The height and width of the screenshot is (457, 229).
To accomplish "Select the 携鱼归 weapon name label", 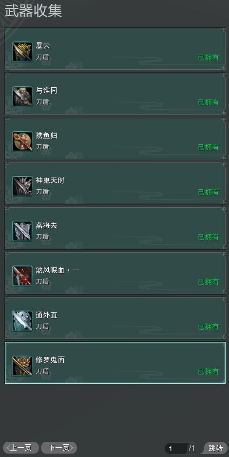I will 46,136.
